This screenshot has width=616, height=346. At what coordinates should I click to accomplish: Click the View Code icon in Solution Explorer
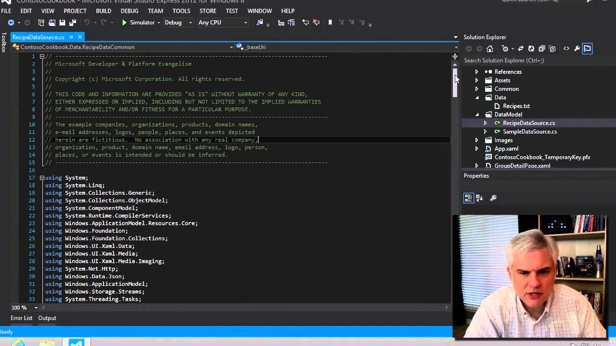pos(566,49)
